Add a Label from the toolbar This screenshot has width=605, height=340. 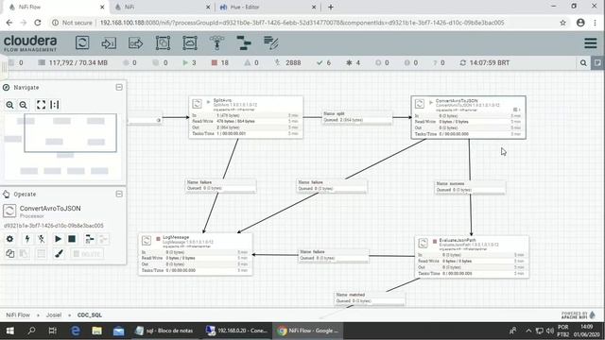pyautogui.click(x=271, y=42)
